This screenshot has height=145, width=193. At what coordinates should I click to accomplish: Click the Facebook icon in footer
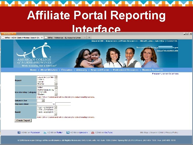(19, 133)
